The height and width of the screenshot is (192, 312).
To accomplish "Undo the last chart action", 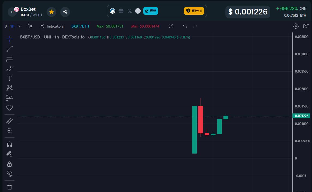I will pyautogui.click(x=185, y=26).
